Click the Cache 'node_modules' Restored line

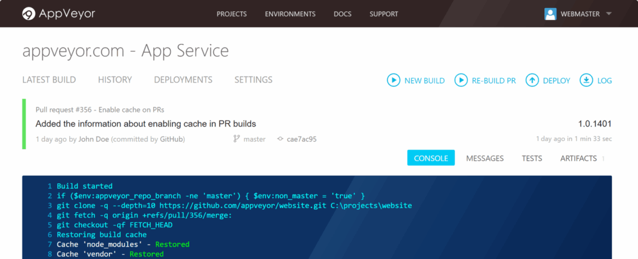(x=123, y=245)
